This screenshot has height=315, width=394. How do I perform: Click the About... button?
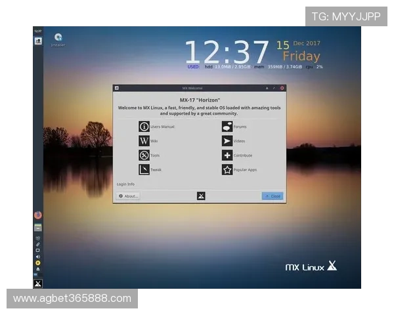click(x=128, y=196)
